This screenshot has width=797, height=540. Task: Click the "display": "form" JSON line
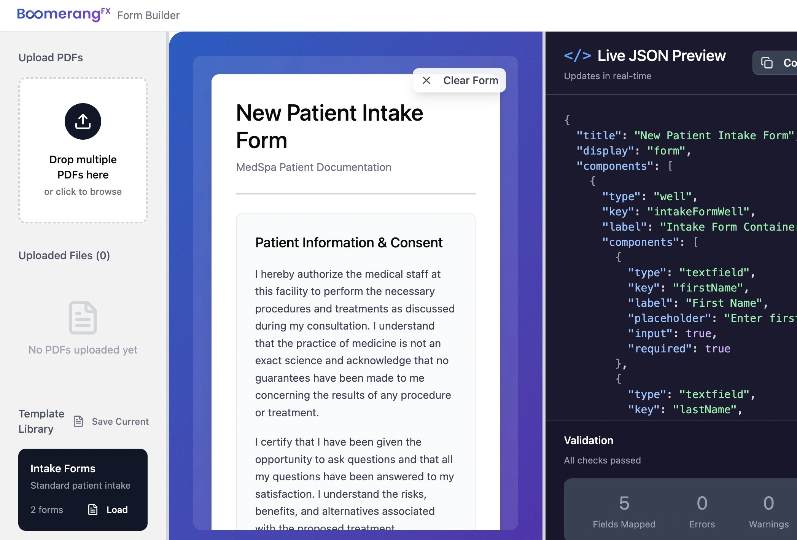coord(633,151)
